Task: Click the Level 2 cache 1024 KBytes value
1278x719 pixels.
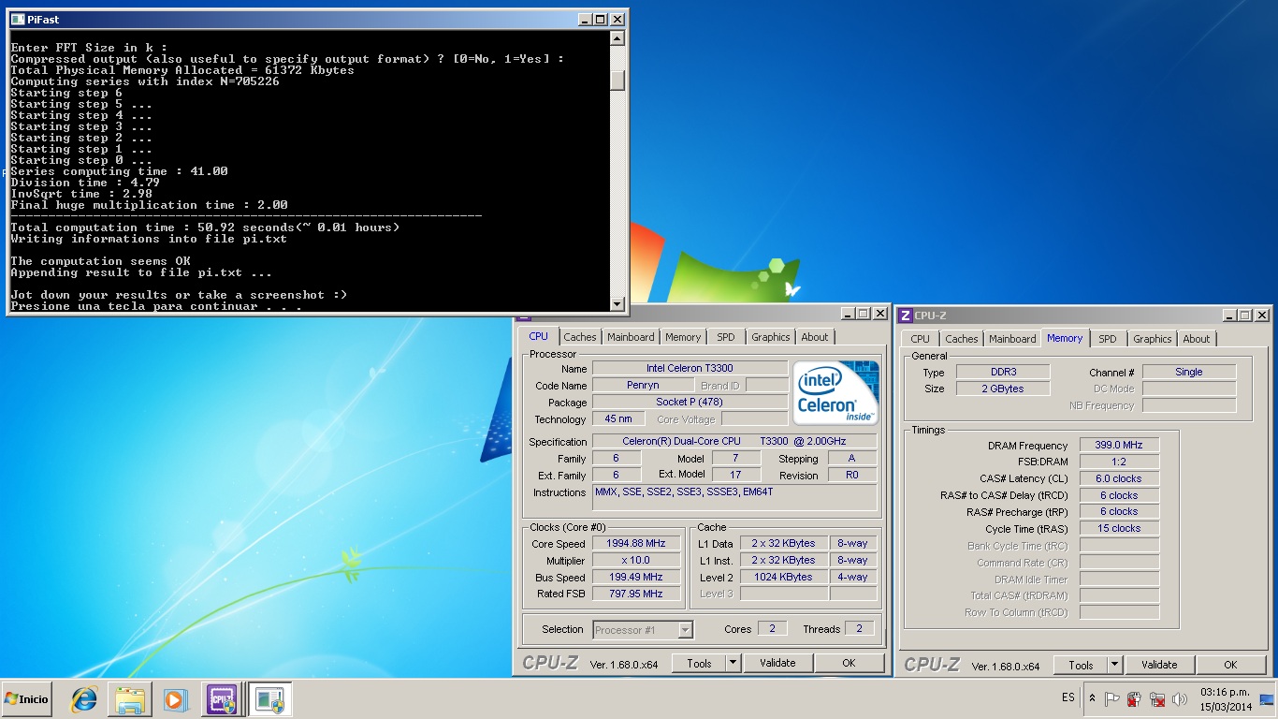Action: [x=783, y=577]
